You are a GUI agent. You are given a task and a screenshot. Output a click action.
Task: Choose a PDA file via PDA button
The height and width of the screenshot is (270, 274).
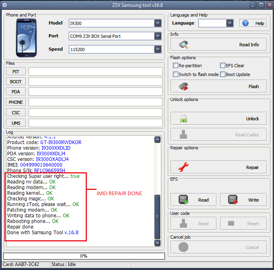[x=16, y=92]
